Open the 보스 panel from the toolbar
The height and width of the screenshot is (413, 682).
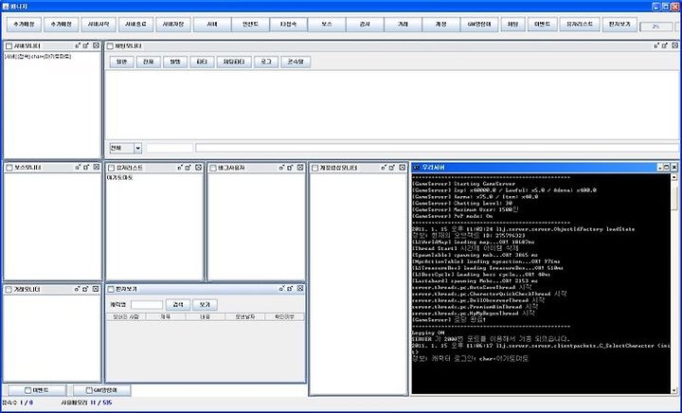pos(327,25)
